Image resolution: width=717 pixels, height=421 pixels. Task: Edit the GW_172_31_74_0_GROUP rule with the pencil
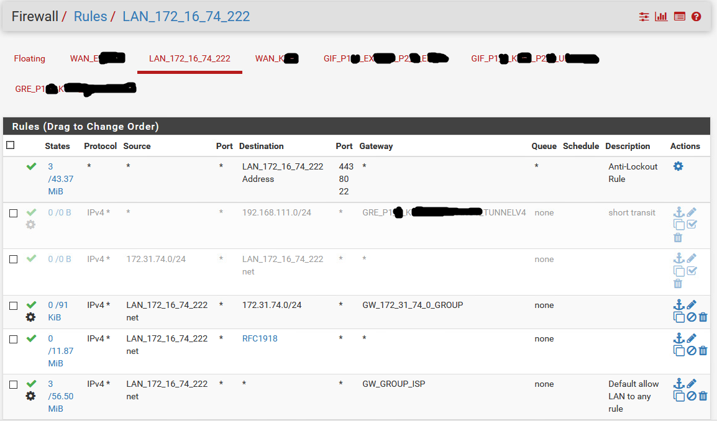click(692, 305)
